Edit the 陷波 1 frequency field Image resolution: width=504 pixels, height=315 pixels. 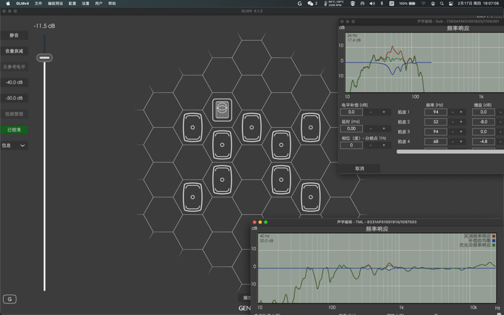tap(435, 112)
